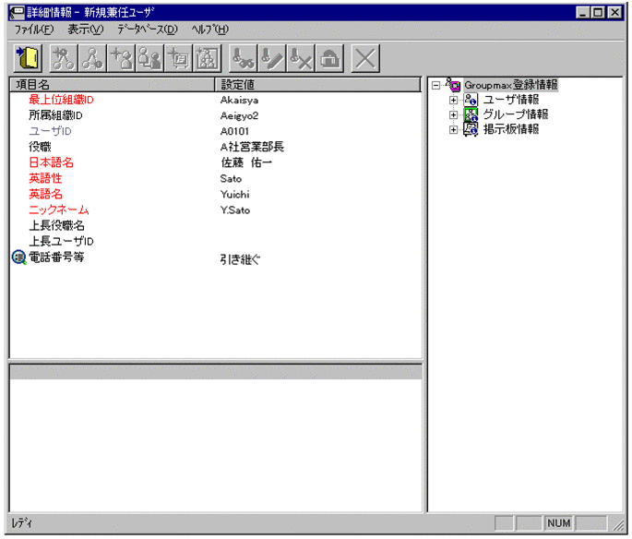The height and width of the screenshot is (539, 632).
Task: Click the magnifier icon beside 電話番号等
Action: 19,258
